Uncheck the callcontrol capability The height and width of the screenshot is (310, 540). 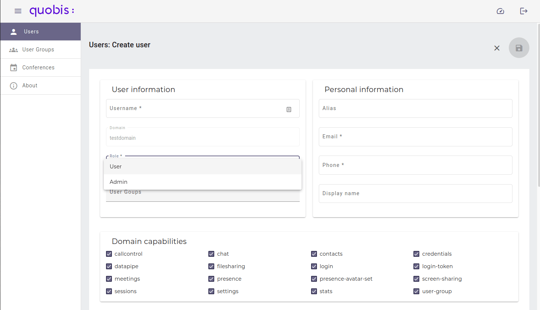point(109,254)
